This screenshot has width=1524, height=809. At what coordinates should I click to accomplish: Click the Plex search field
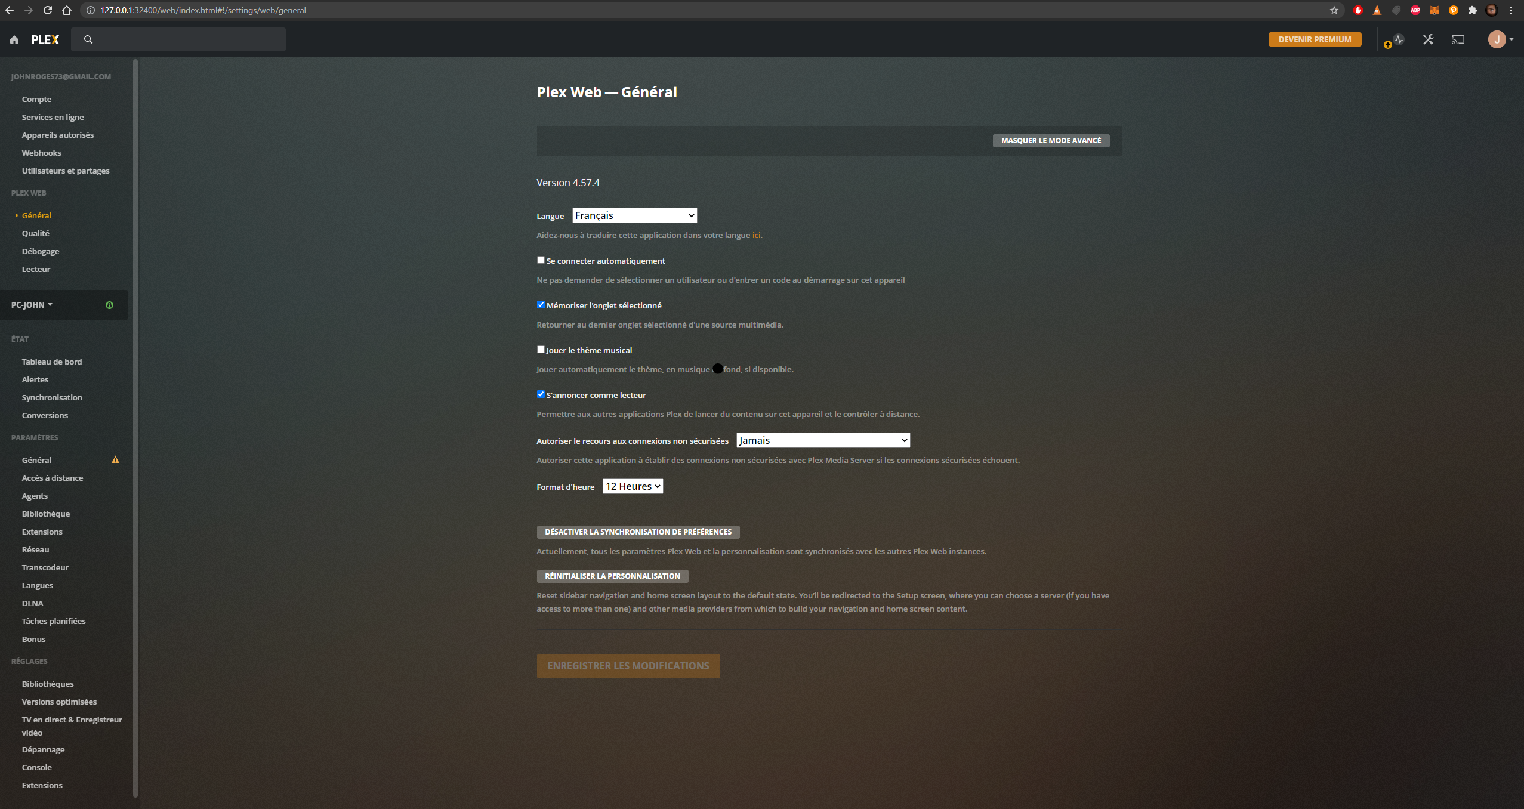185,39
